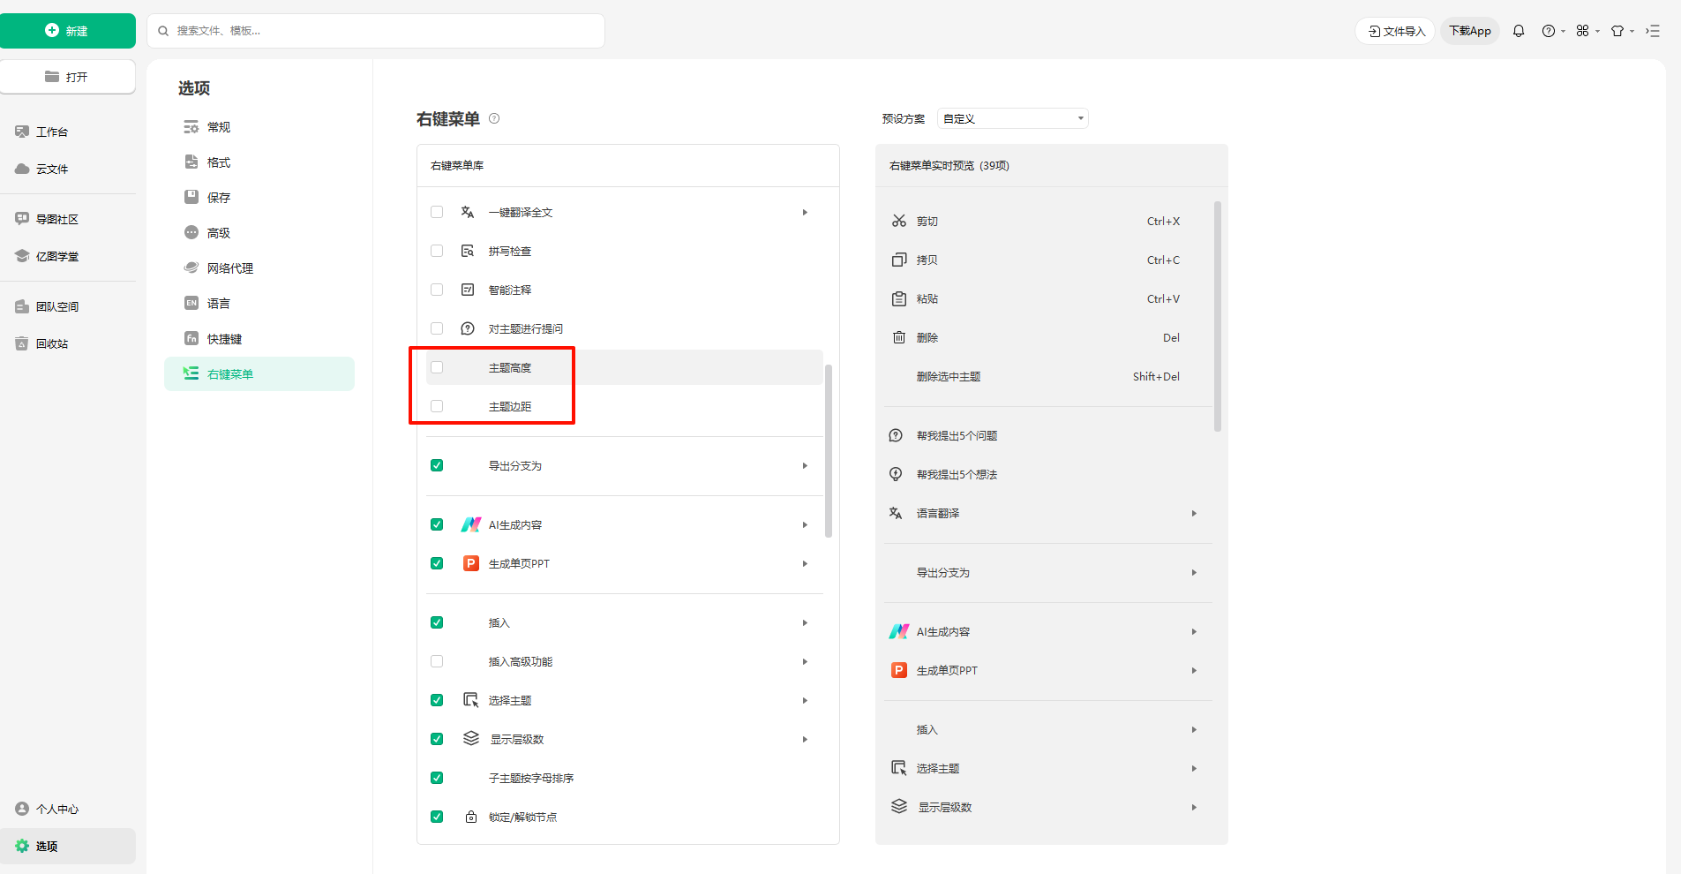This screenshot has width=1681, height=874.
Task: Open the 预设方案 dropdown set to 自定义
Action: tap(1012, 118)
